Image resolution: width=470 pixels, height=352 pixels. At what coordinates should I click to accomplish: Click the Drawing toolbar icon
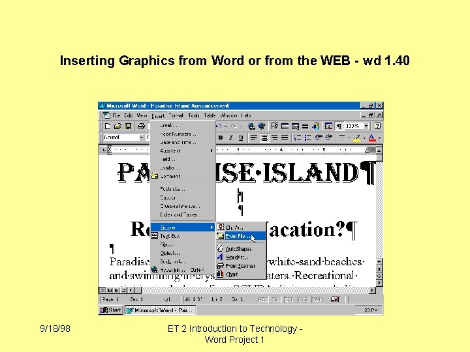point(315,126)
